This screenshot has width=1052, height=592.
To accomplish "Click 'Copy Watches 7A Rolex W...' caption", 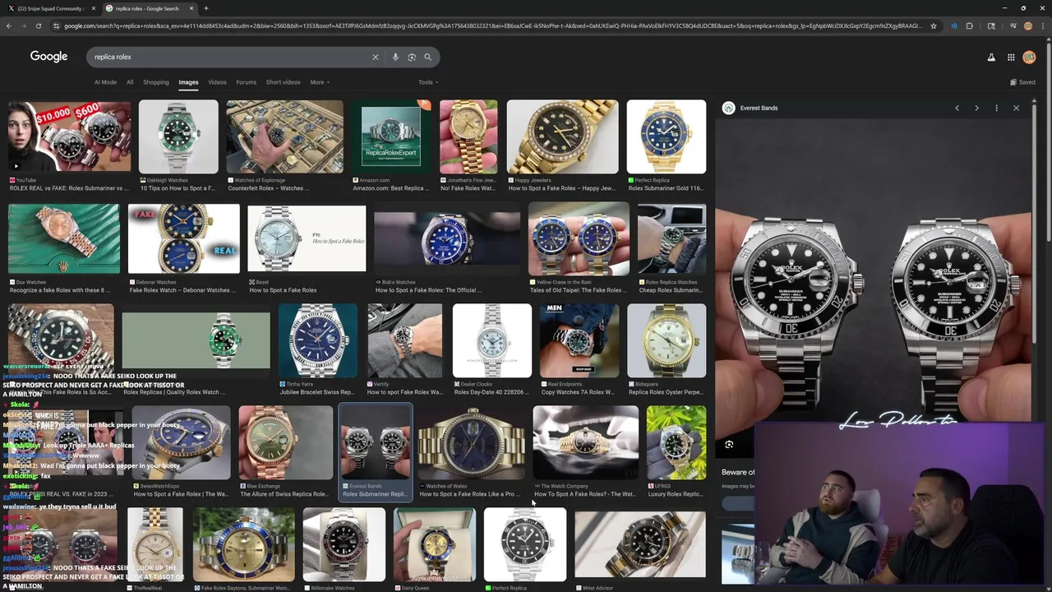I will click(x=578, y=392).
